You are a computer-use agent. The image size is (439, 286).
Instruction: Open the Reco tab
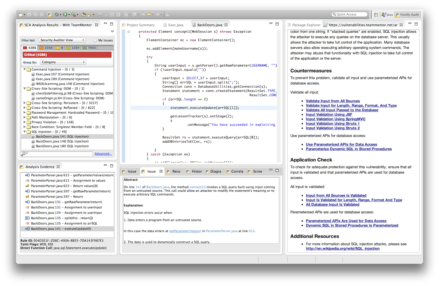pyautogui.click(x=173, y=171)
